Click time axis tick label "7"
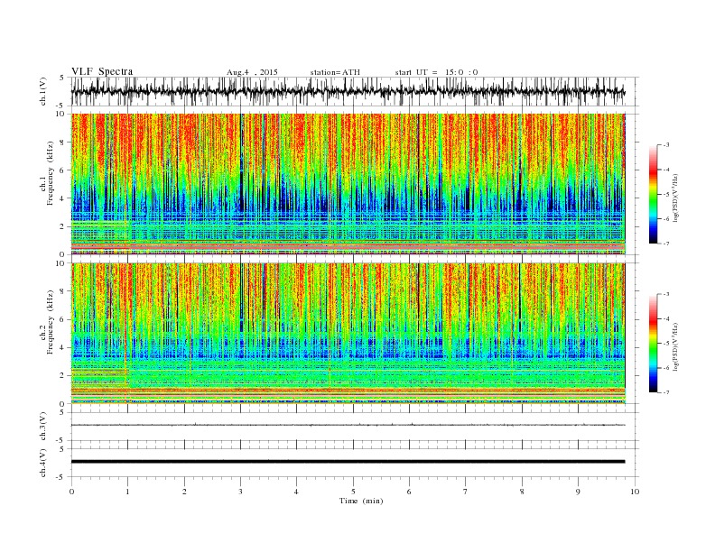This screenshot has height=552, width=715. coord(466,492)
